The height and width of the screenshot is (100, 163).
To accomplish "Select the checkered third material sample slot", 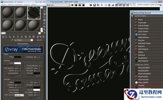I will pyautogui.click(x=34, y=13).
